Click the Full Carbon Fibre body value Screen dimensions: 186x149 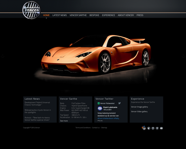pos(79,103)
